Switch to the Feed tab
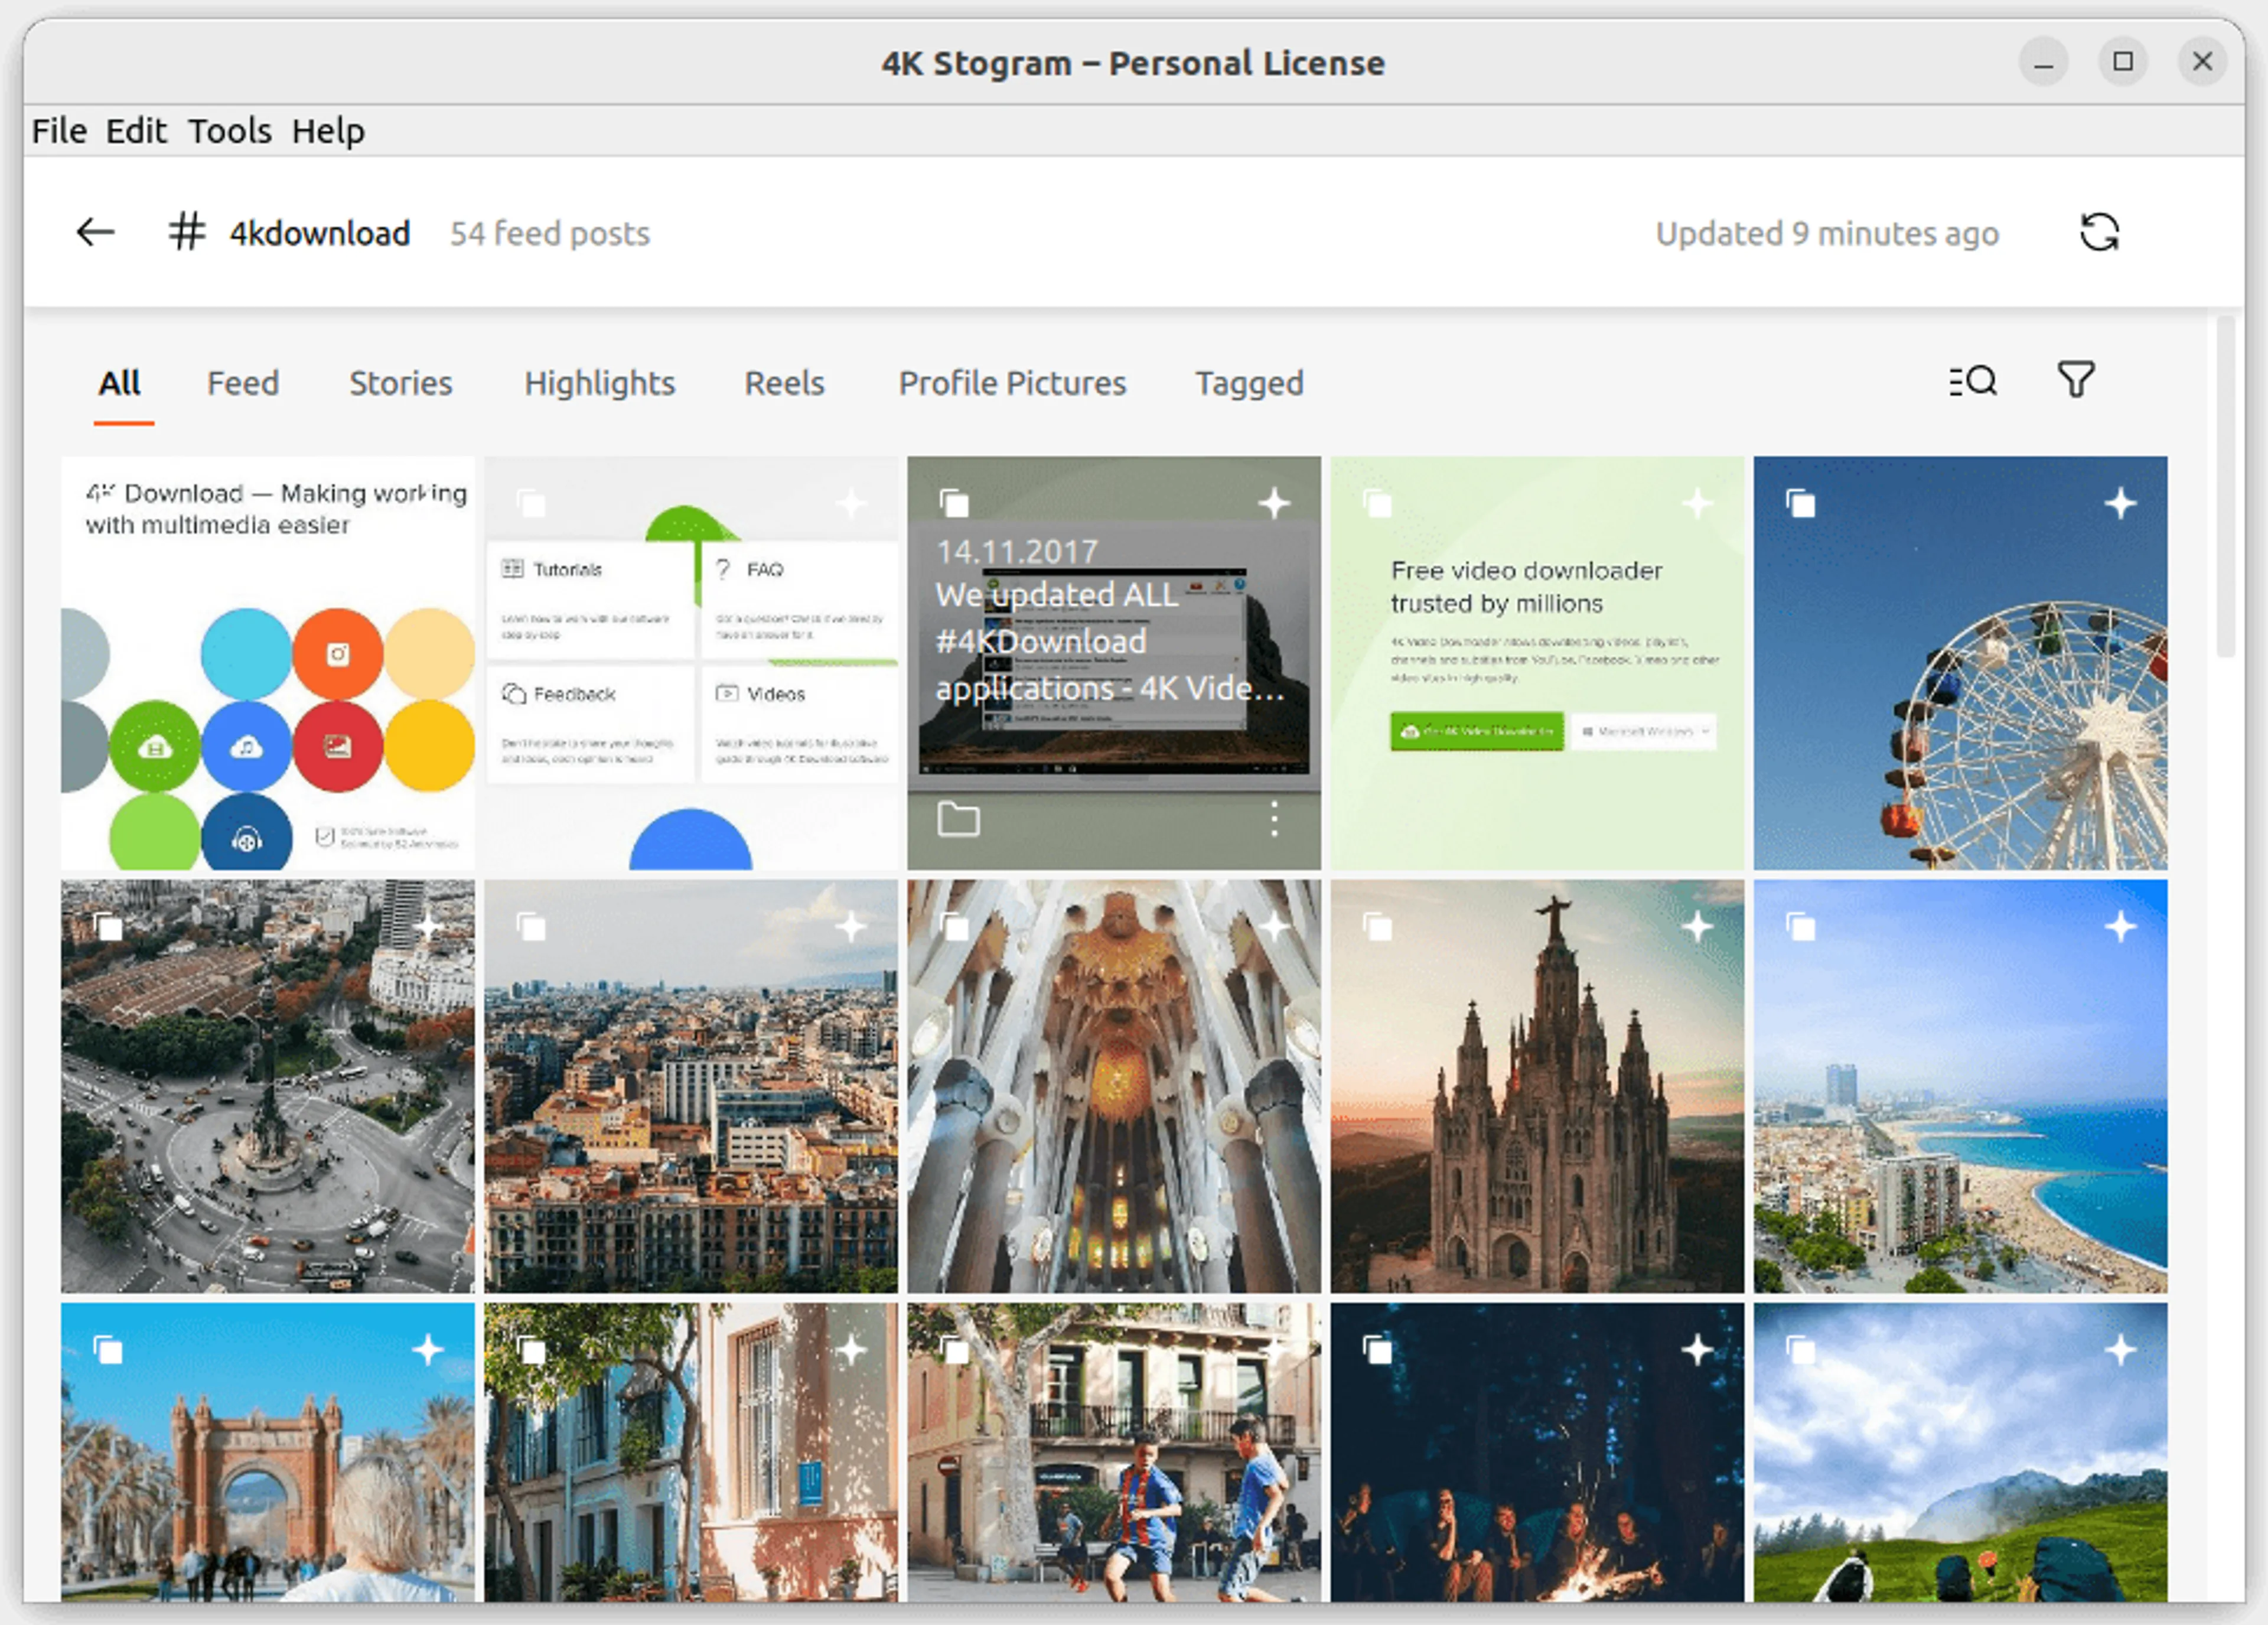This screenshot has width=2268, height=1625. [x=243, y=383]
